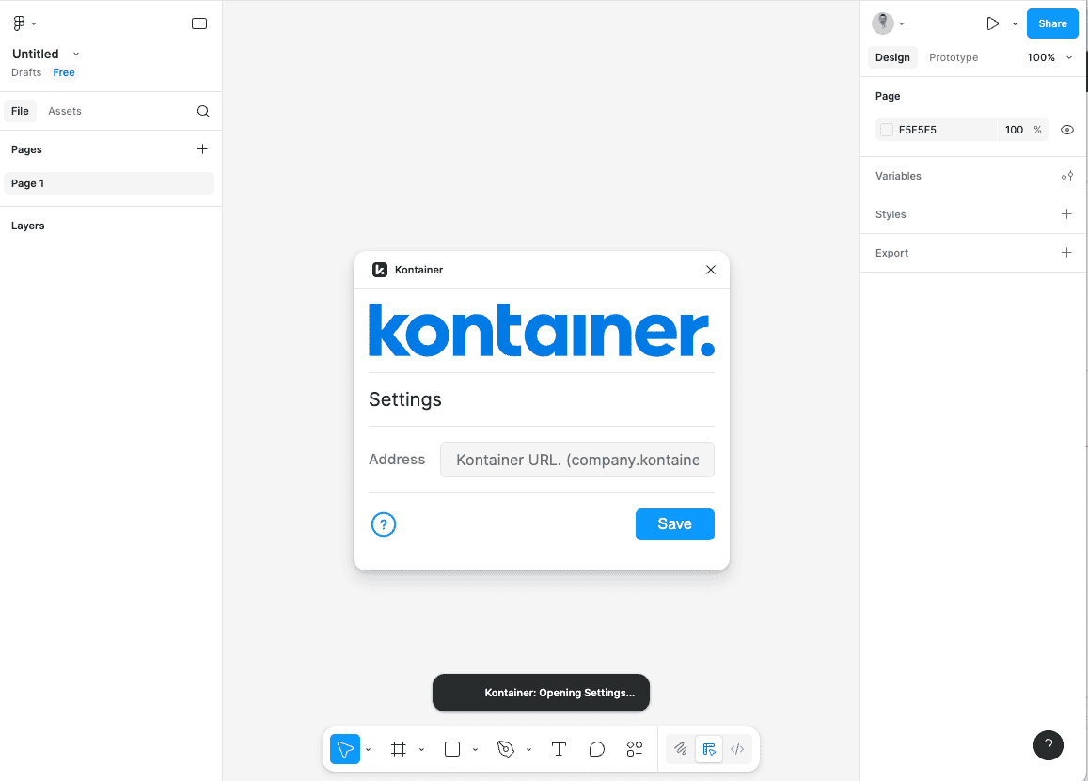Viewport: 1088px width, 781px height.
Task: Save the Kontainer plugin settings
Action: pyautogui.click(x=674, y=524)
